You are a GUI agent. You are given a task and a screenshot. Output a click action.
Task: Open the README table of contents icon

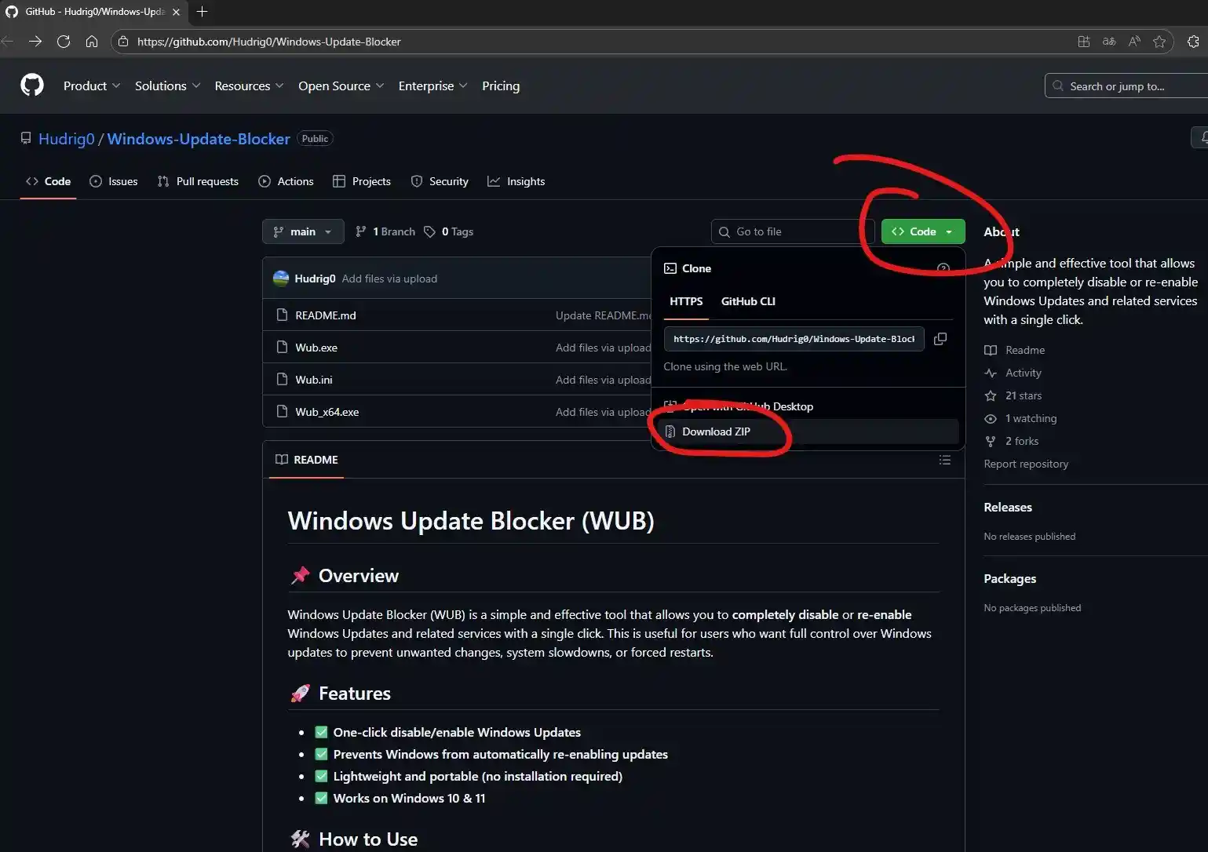(945, 460)
